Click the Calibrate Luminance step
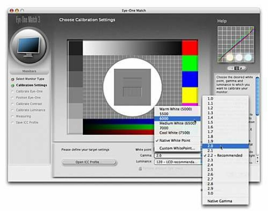 click(31, 110)
